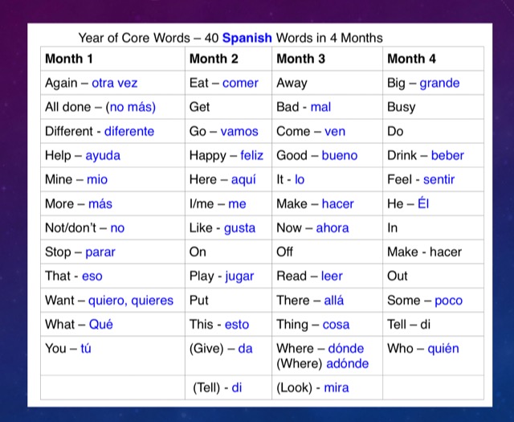Select the Drink – beber cell

434,155
